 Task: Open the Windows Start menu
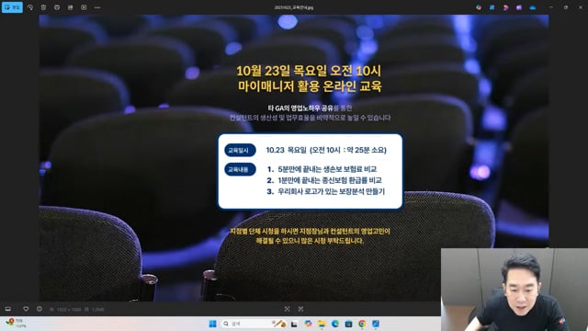tap(212, 324)
